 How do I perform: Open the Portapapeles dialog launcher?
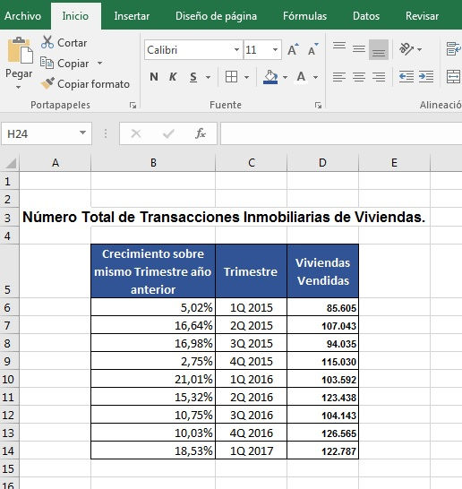point(133,106)
